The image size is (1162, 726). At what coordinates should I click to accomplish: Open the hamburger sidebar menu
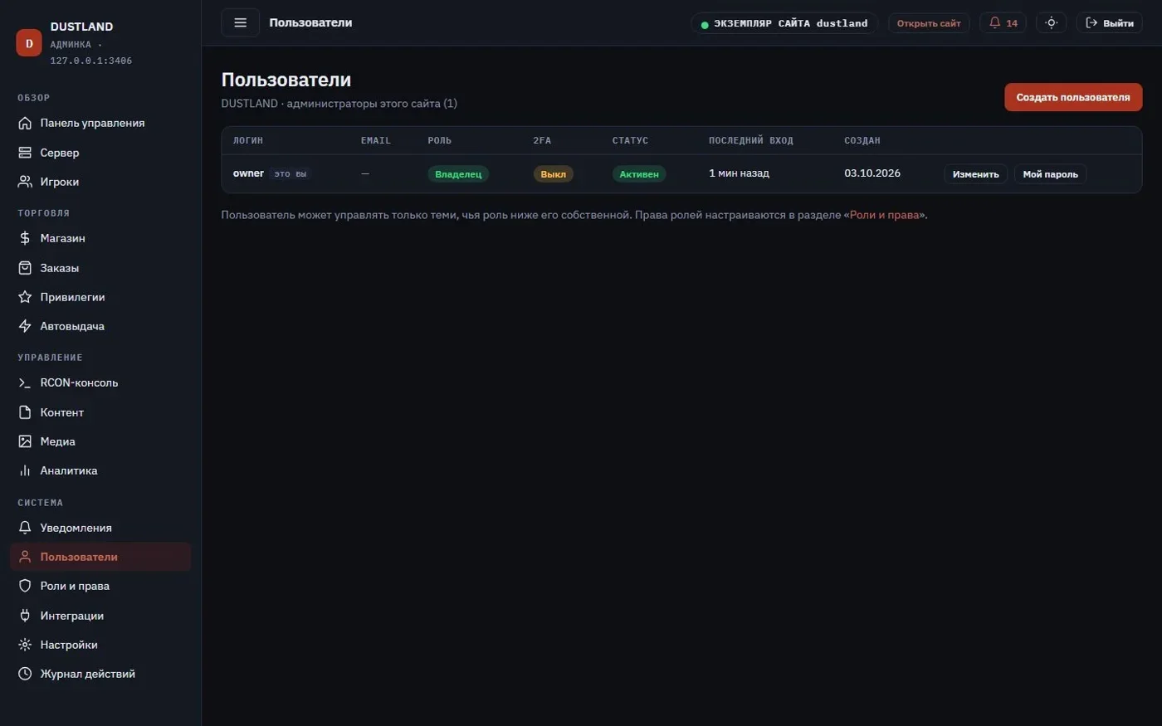[x=240, y=23]
